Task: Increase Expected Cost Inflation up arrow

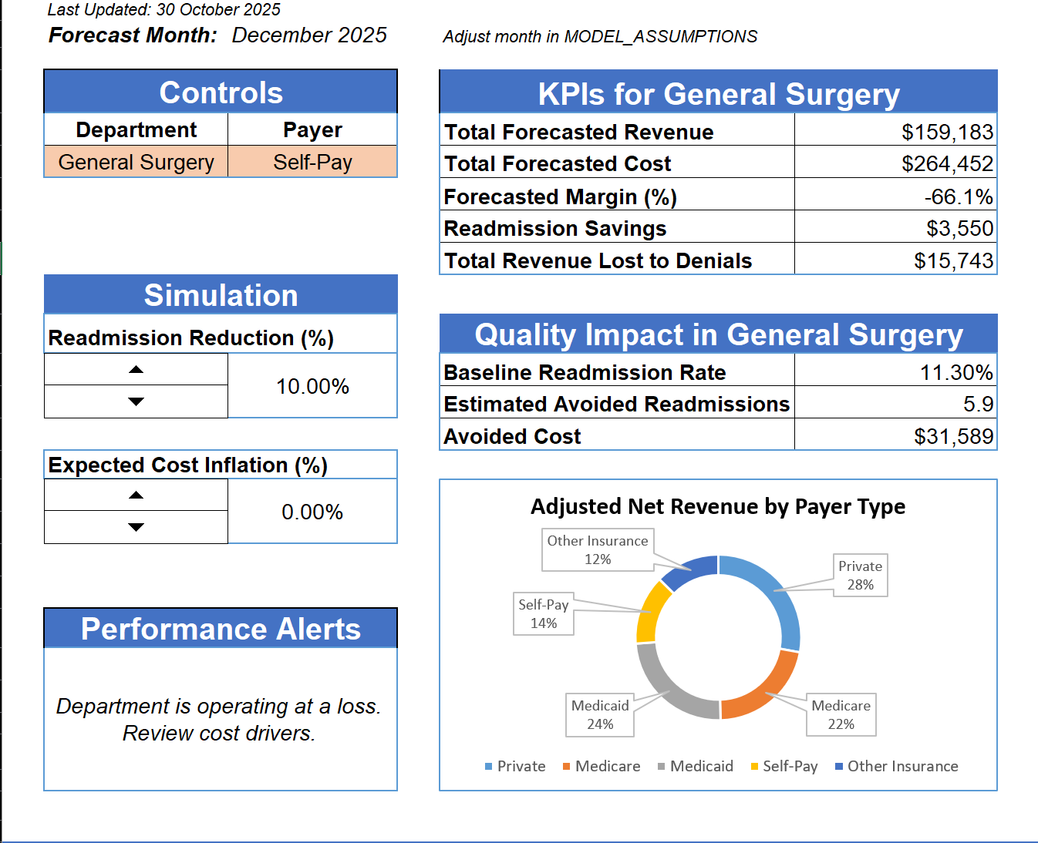Action: tap(136, 495)
